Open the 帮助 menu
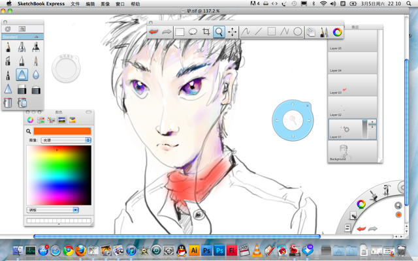This screenshot has height=261, width=418. (x=135, y=4)
